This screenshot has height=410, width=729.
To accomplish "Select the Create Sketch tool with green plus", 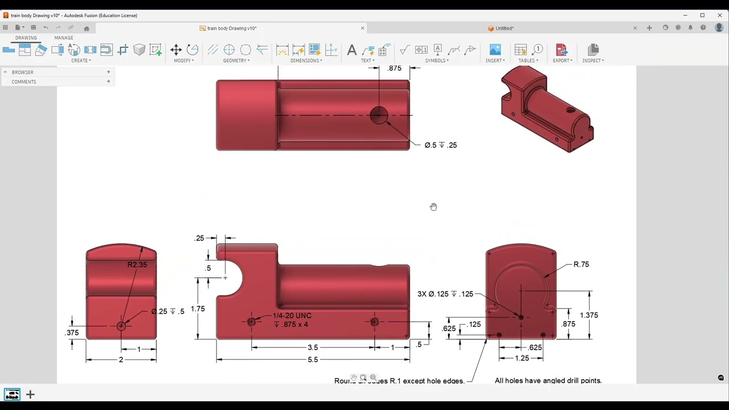I will point(155,50).
